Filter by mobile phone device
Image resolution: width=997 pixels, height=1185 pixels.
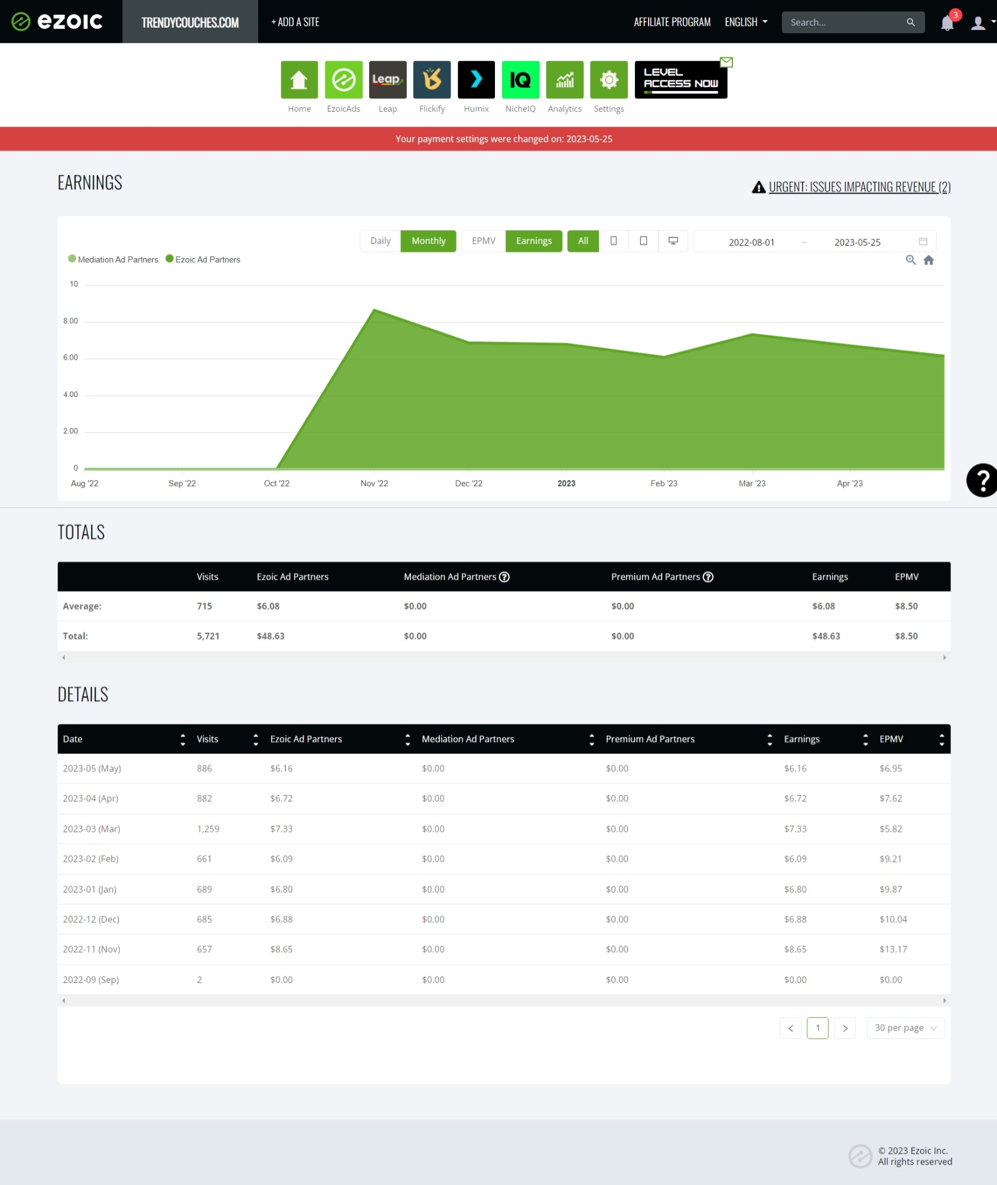(x=614, y=241)
